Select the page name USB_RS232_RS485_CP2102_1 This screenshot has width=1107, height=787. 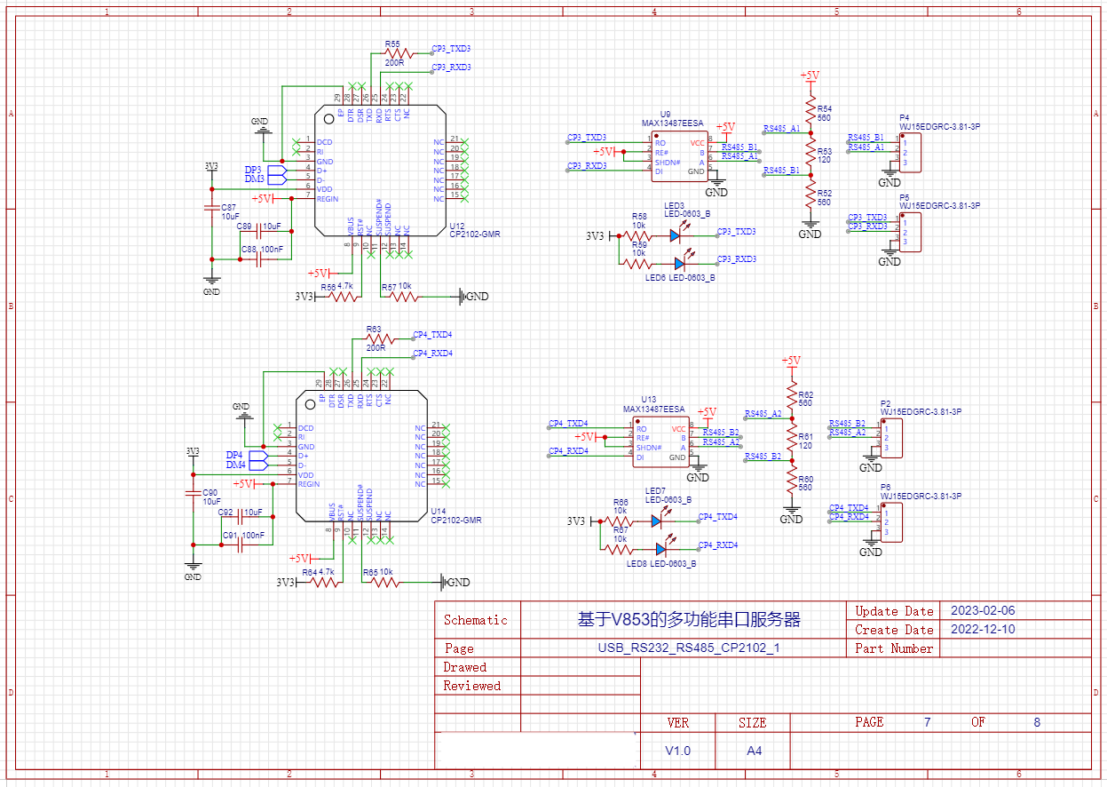pyautogui.click(x=689, y=648)
